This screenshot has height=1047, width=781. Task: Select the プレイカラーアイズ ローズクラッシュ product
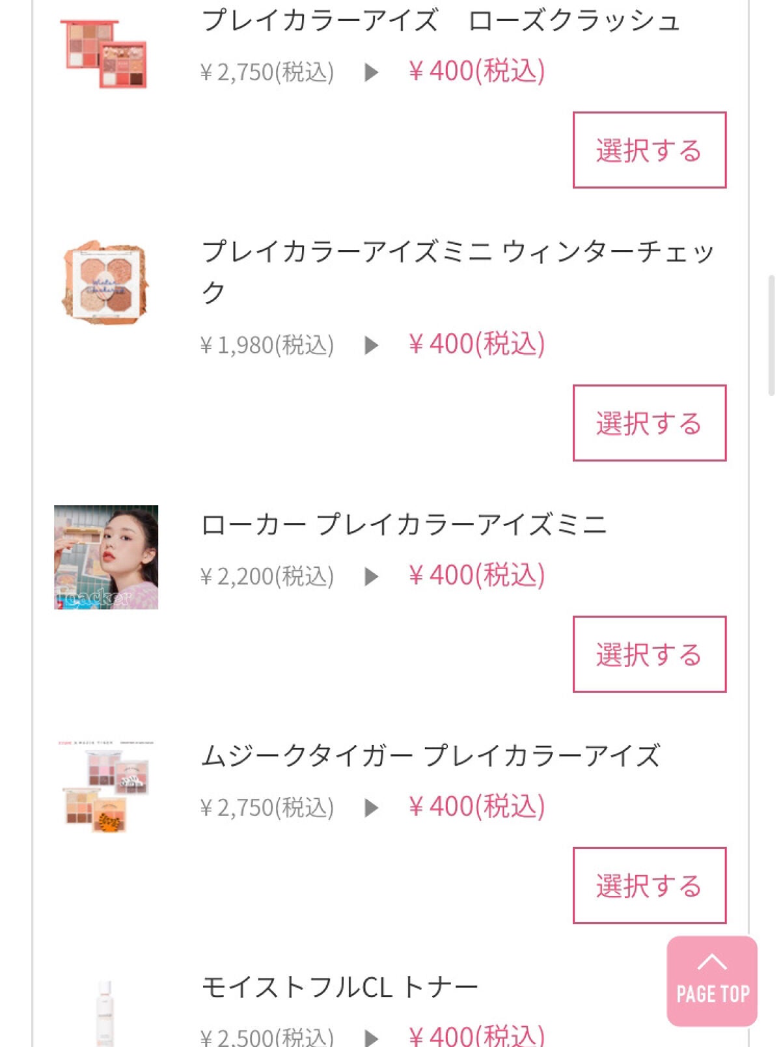[649, 150]
